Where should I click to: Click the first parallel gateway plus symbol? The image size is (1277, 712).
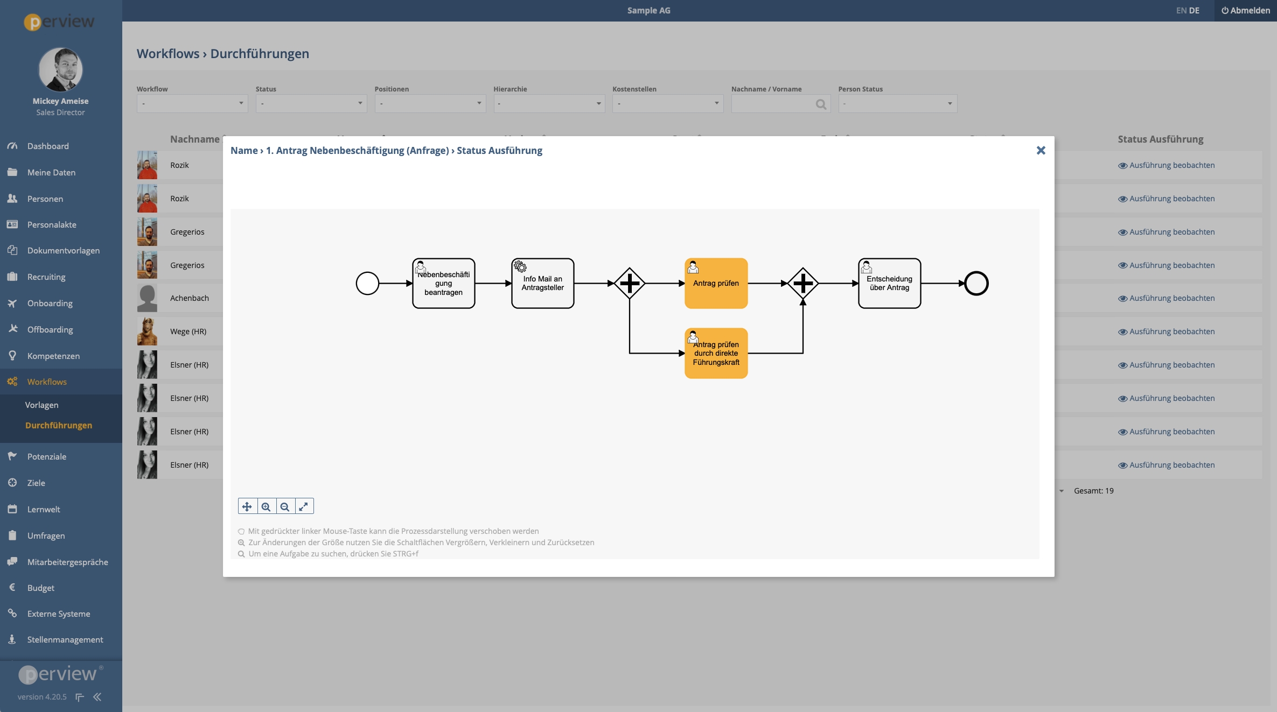pos(629,283)
